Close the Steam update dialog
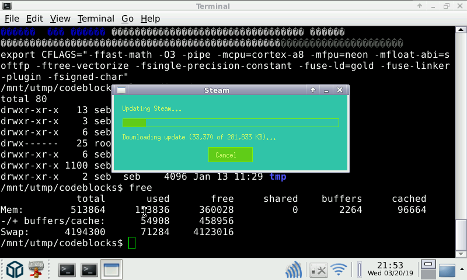This screenshot has height=280, width=467. (x=340, y=90)
